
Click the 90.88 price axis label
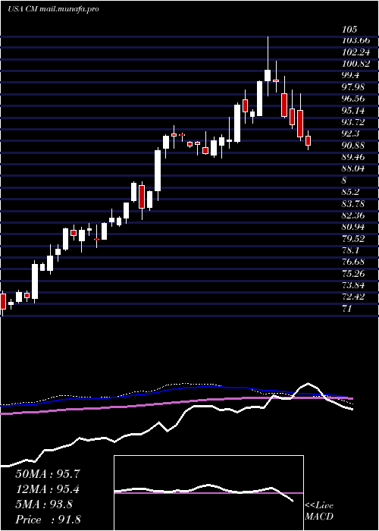point(353,146)
